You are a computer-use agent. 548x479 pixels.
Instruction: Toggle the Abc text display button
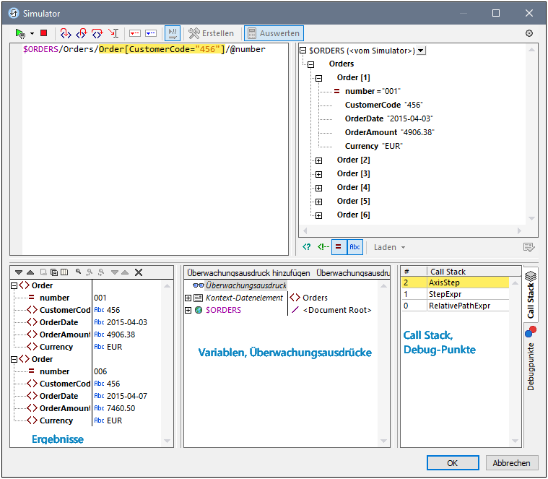point(355,247)
